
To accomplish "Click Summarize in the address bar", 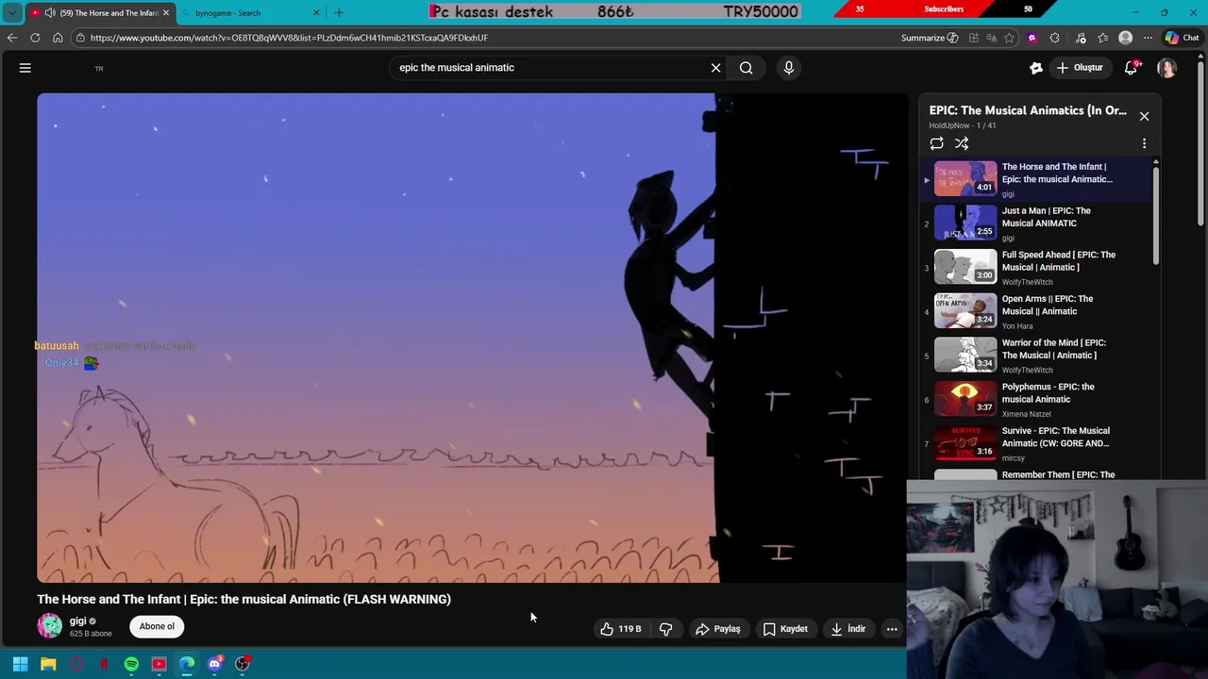I will 929,38.
